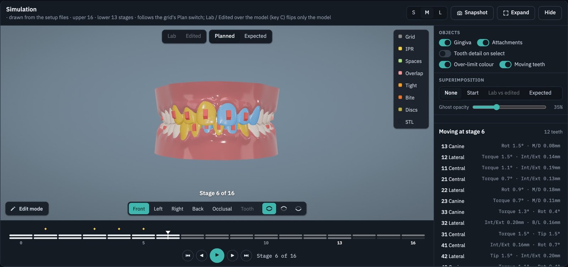Select the 32 Lateral row
The height and width of the screenshot is (267, 568).
click(501, 223)
